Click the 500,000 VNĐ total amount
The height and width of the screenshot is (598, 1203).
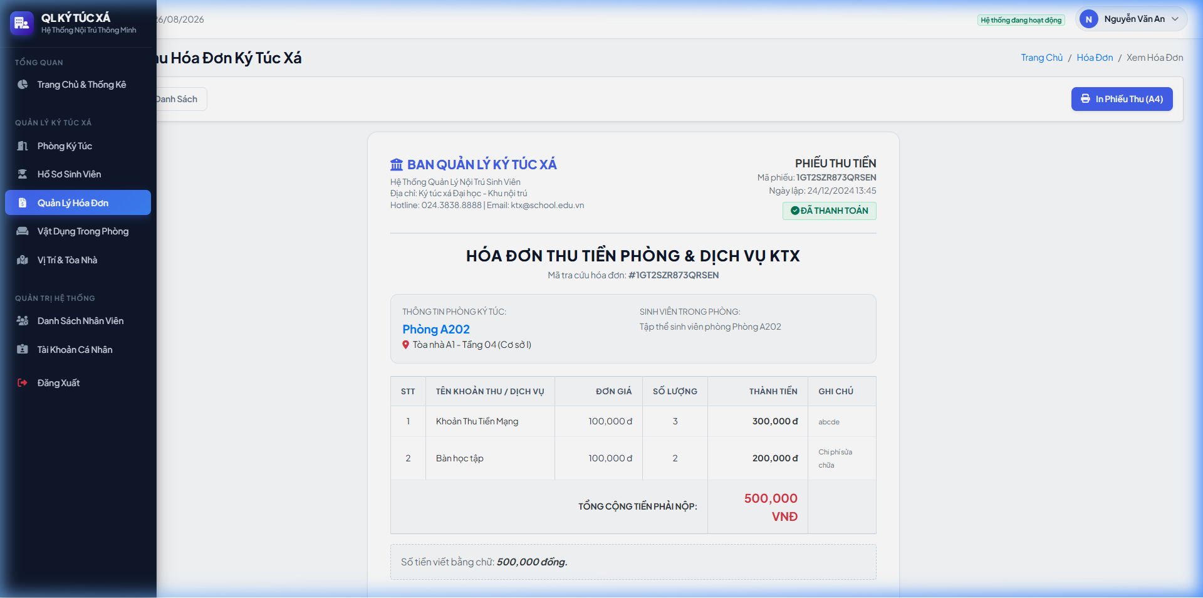(x=771, y=507)
